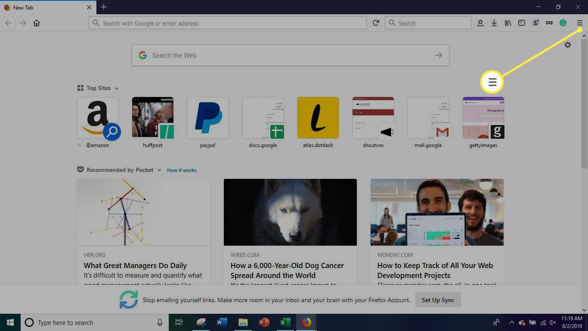588x331 pixels.
Task: Click the Firefox taskbar icon
Action: [x=306, y=322]
